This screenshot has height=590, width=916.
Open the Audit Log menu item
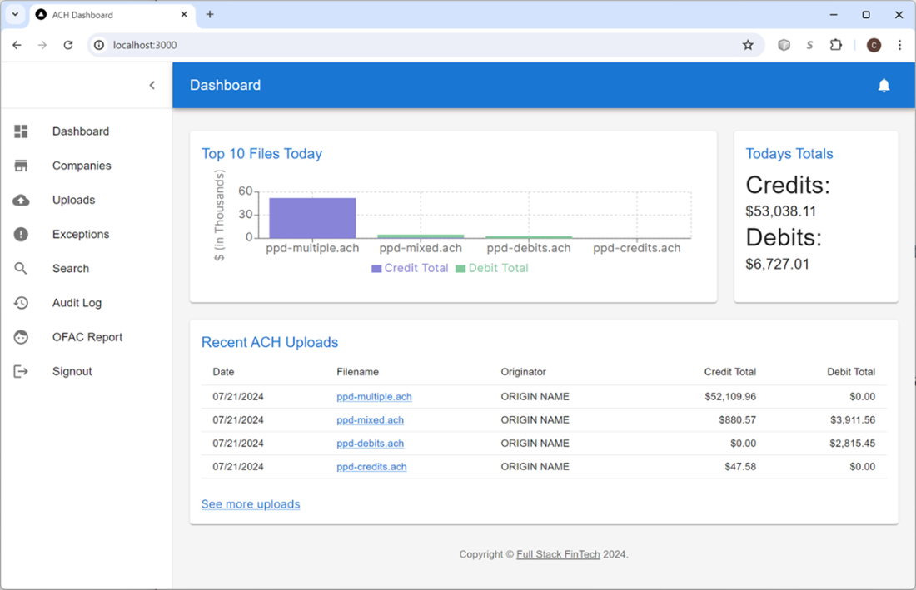pyautogui.click(x=77, y=303)
